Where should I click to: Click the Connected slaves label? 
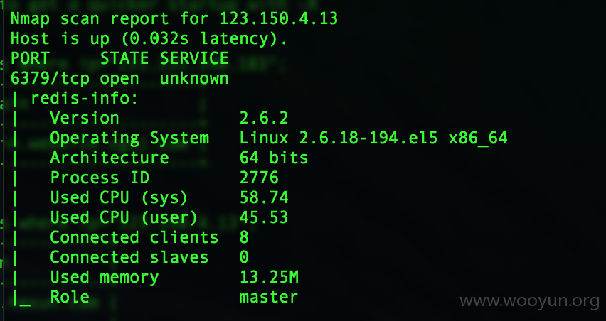point(129,257)
